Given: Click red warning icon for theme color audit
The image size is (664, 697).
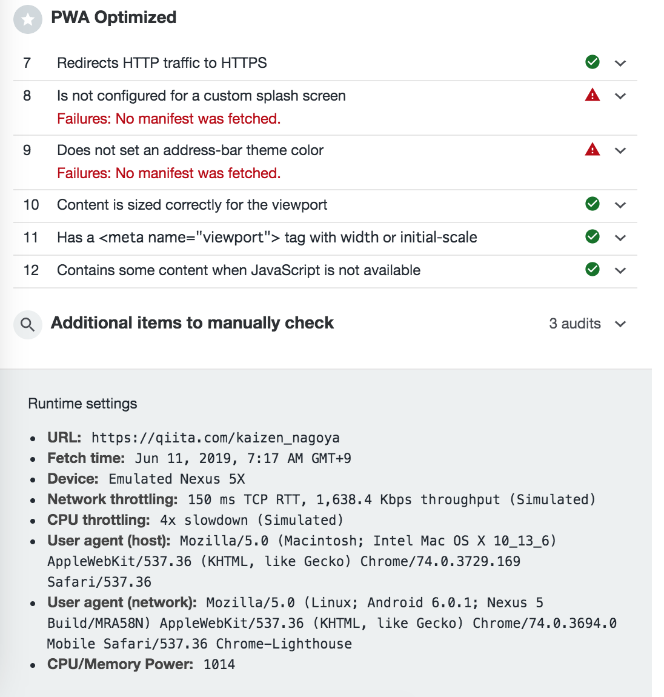Looking at the screenshot, I should click(x=592, y=149).
